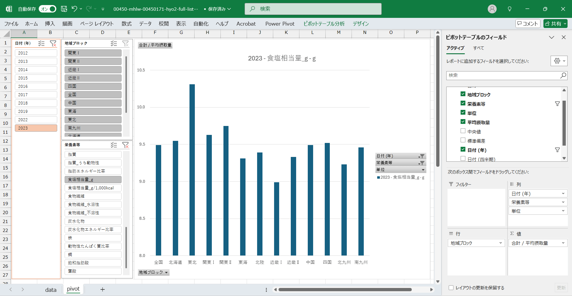Clear the filter on the 日付 (年) slicer
This screenshot has width=572, height=296.
coord(53,43)
